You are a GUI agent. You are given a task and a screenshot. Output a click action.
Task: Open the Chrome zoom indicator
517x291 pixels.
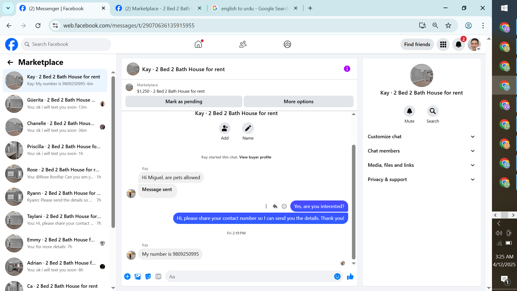[435, 26]
